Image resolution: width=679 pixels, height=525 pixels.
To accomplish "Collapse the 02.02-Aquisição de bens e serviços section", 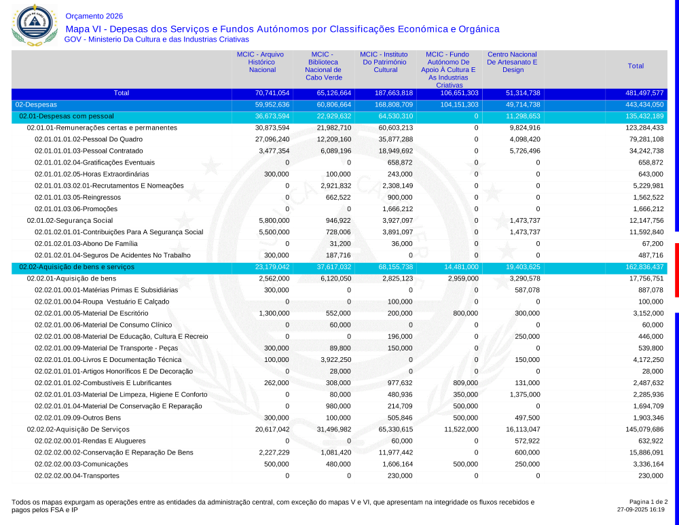I will coord(76,267).
